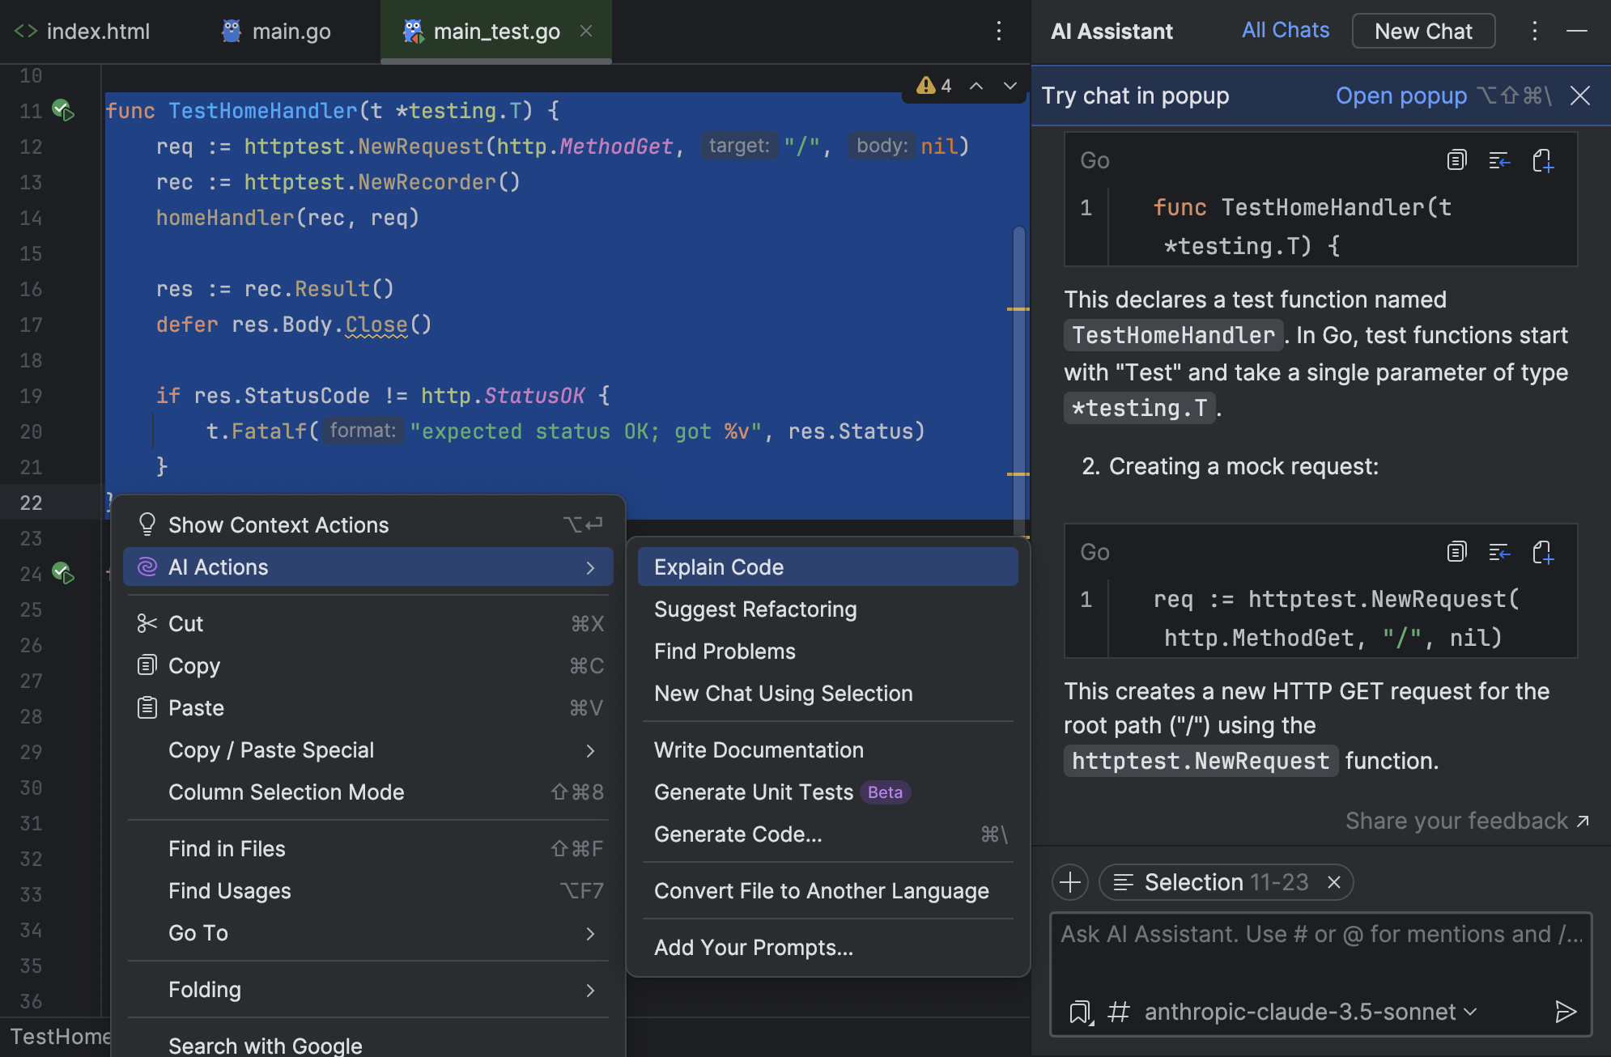Viewport: 1611px width, 1057px height.
Task: Click the bookmark icon in the chat input
Action: pyautogui.click(x=1080, y=1011)
